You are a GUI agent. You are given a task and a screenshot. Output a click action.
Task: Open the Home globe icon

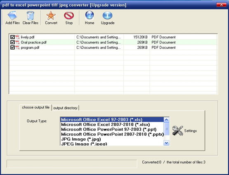click(x=90, y=15)
